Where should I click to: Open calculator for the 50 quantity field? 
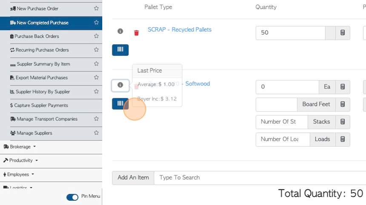point(343,33)
